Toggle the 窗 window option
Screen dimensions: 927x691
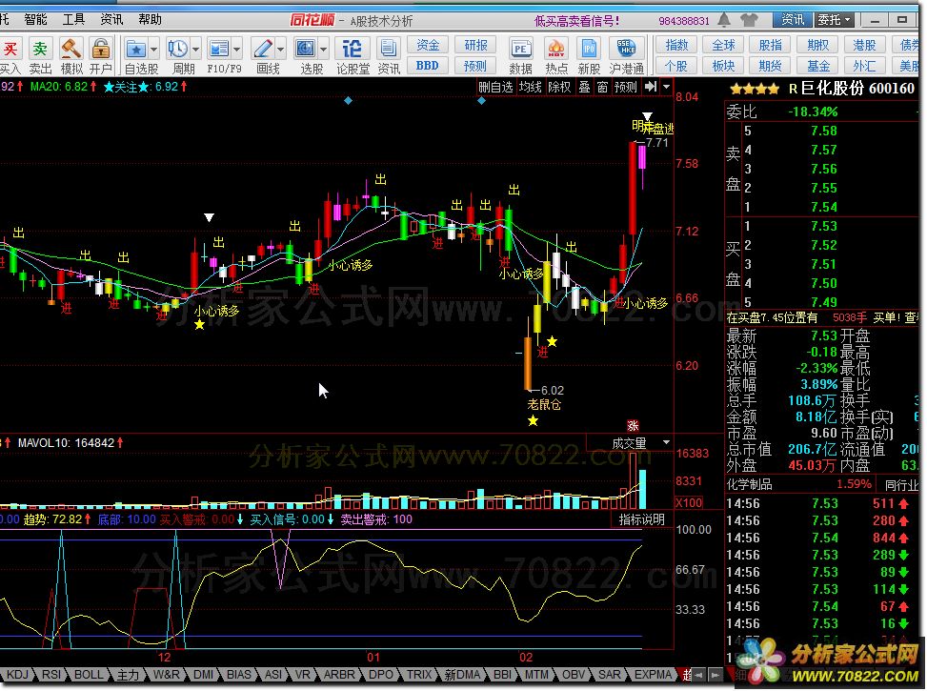pyautogui.click(x=602, y=87)
